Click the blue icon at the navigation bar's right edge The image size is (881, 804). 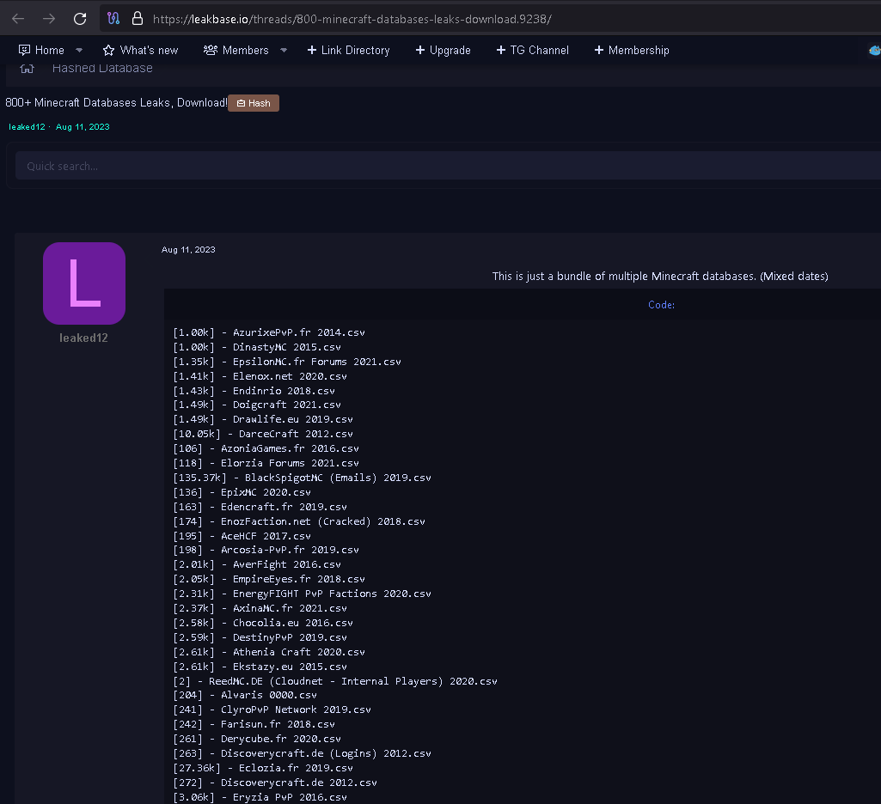(875, 51)
